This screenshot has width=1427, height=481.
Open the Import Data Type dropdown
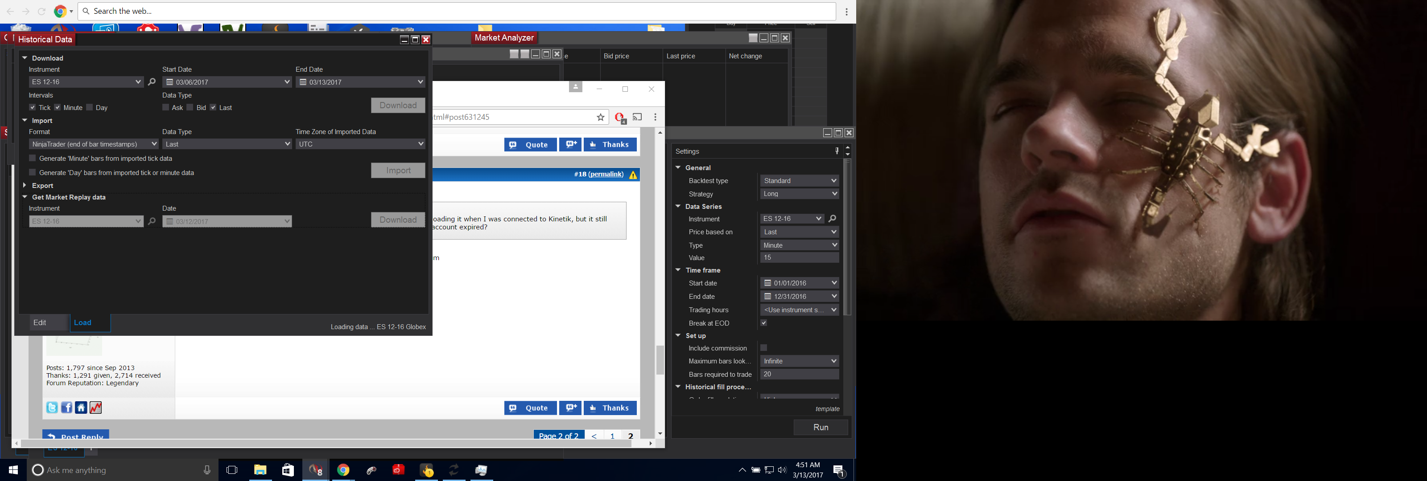click(227, 144)
